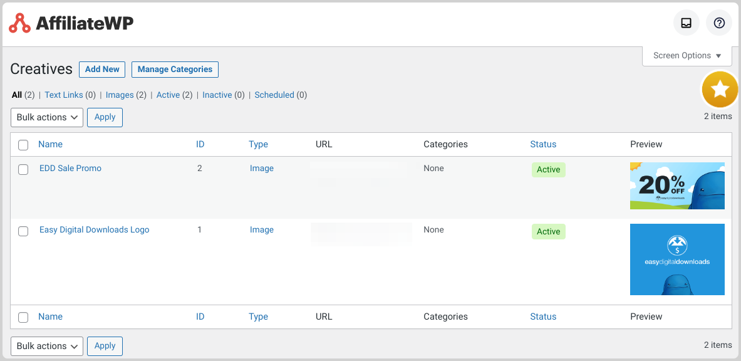Click the easydigitaldownloads logo preview thumbnail
This screenshot has height=361, width=741.
pos(677,259)
